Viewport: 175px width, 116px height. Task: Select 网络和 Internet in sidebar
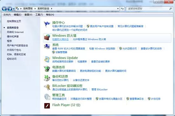coord(15,32)
